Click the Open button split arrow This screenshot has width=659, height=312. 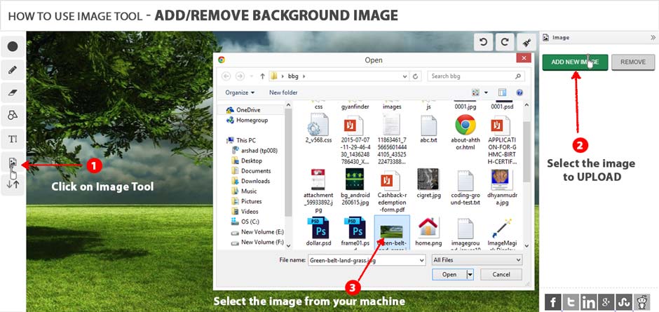coord(470,275)
